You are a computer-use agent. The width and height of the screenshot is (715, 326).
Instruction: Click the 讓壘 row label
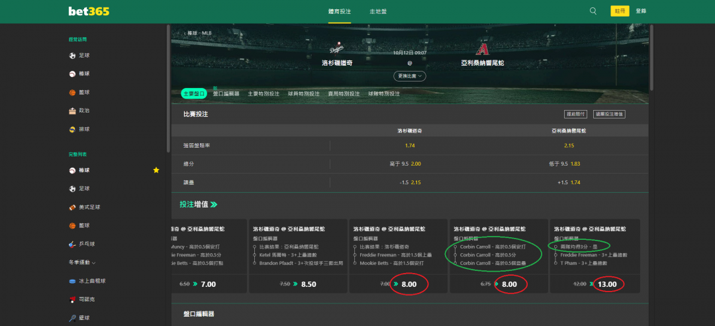189,183
